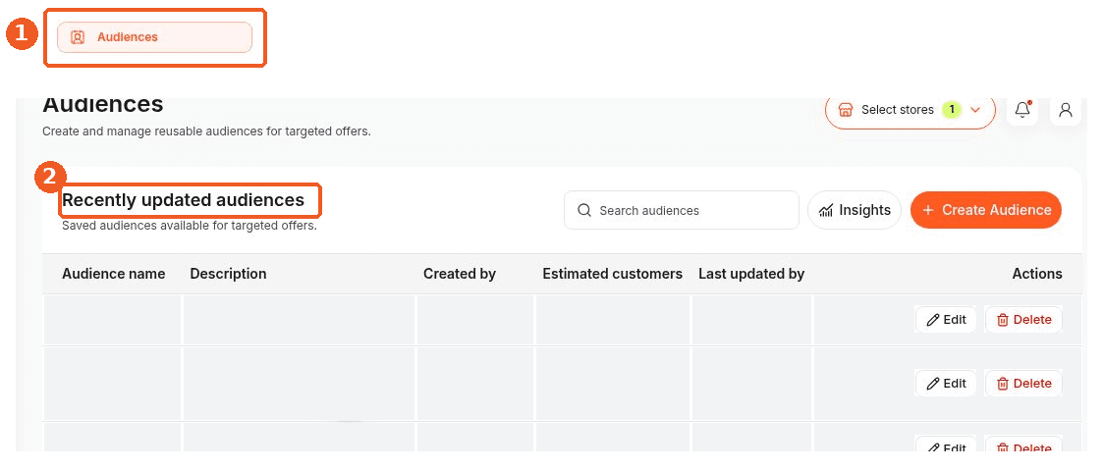Click the Created by column header
The height and width of the screenshot is (471, 1103).
[460, 274]
